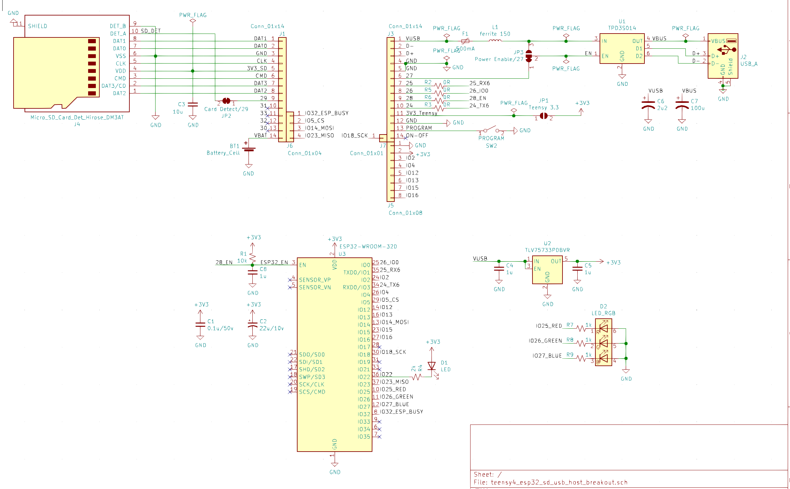
Task: Select the '0.1u/50v' capacitor value
Action: [220, 328]
